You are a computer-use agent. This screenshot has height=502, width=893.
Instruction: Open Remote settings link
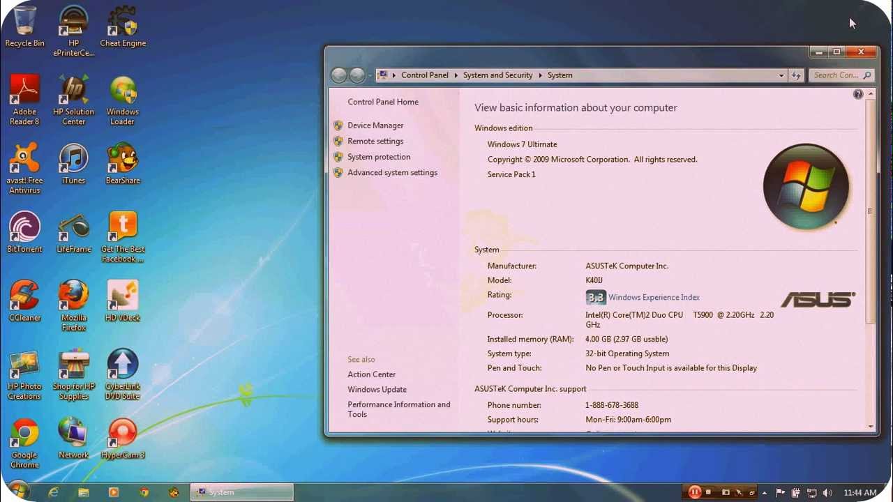pyautogui.click(x=375, y=141)
